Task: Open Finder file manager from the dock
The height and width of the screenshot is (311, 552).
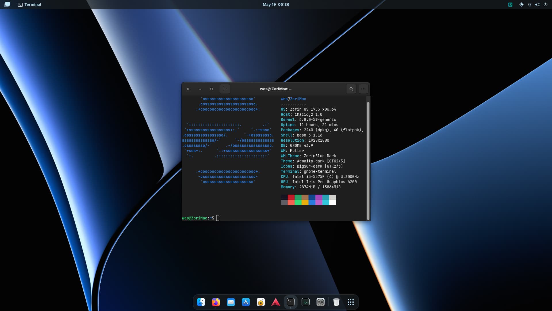Action: tap(201, 302)
